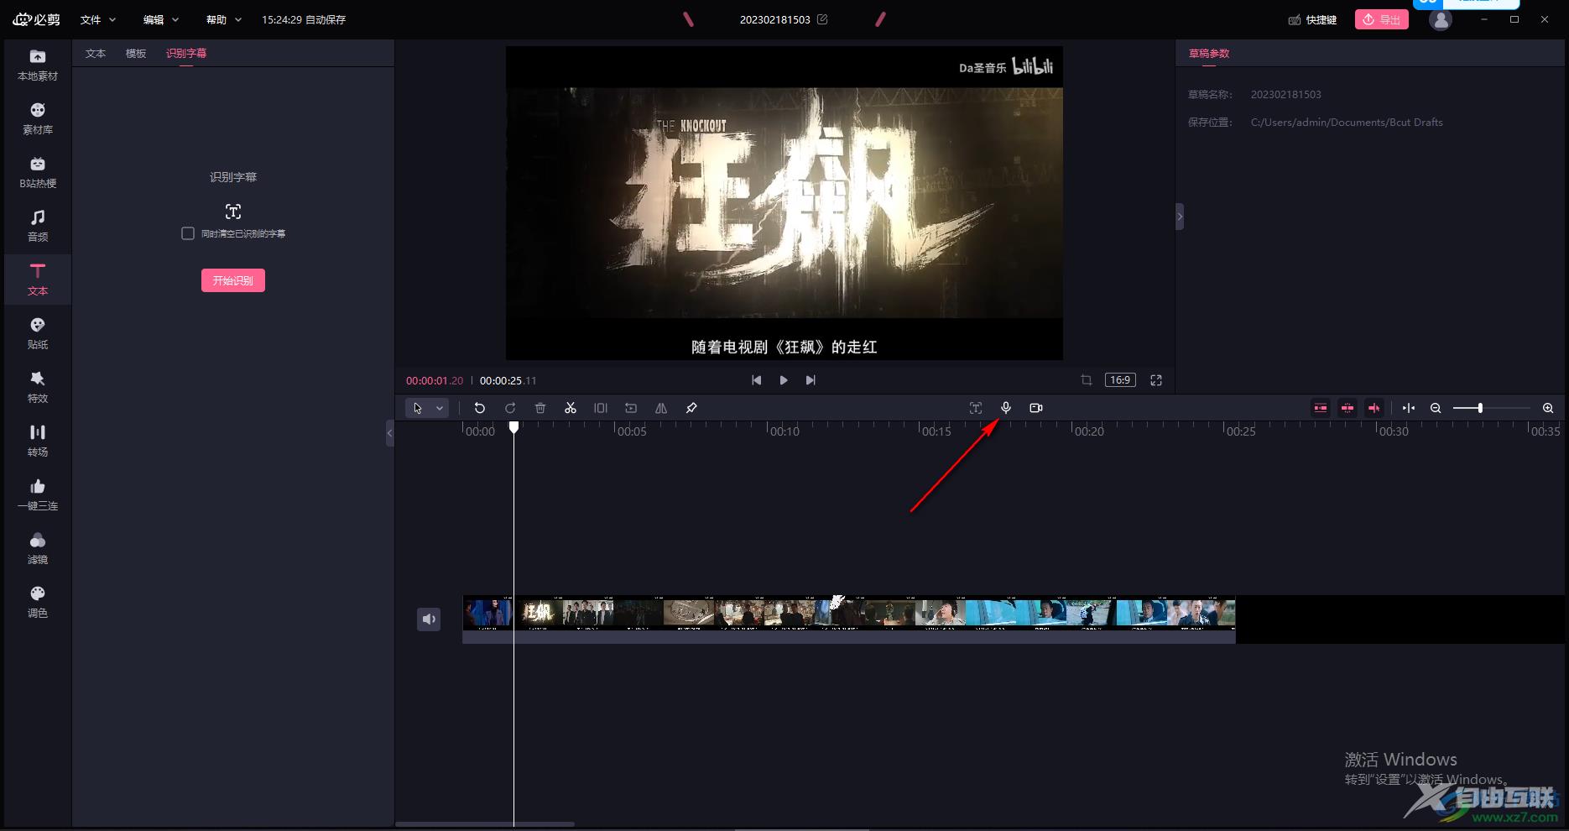1569x831 pixels.
Task: Select the arrow pointer tool
Action: [418, 408]
